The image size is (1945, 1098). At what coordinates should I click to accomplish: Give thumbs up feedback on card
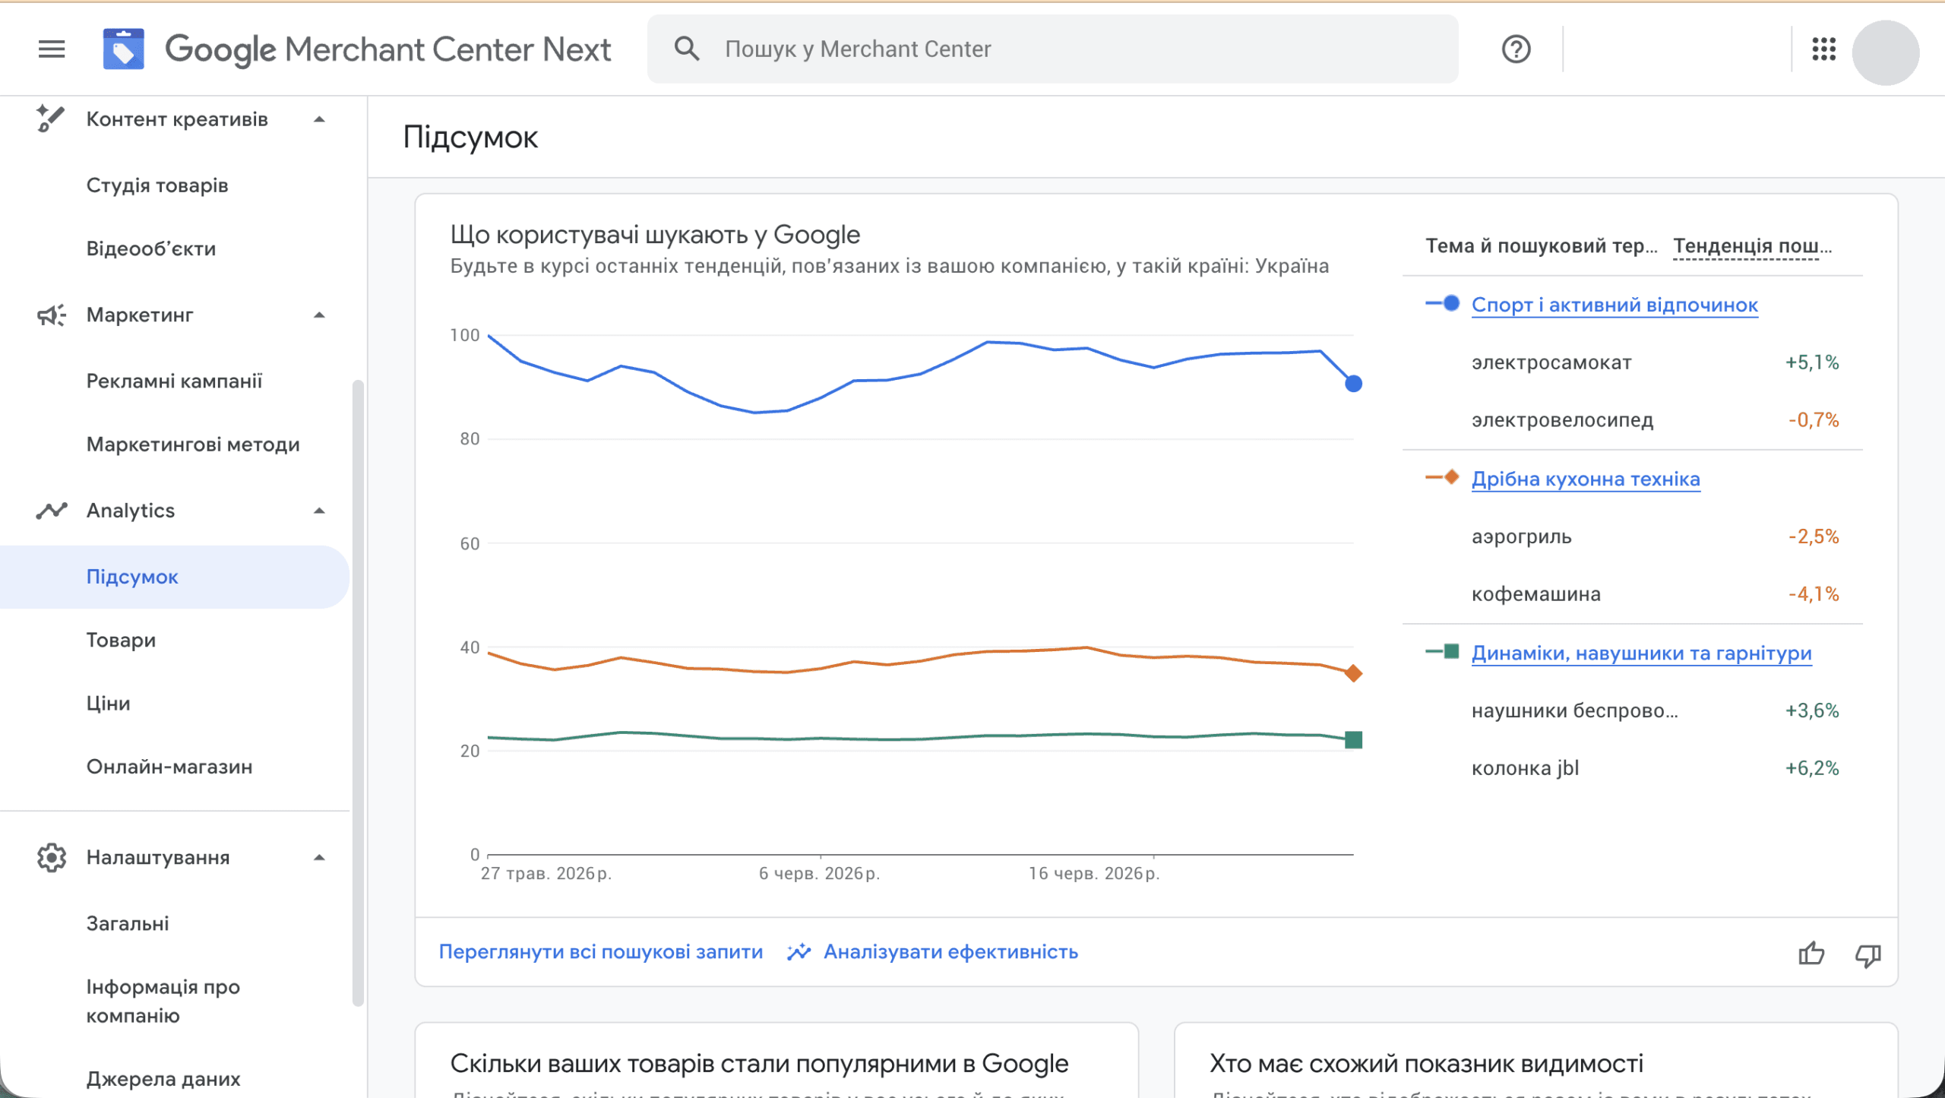(x=1811, y=953)
